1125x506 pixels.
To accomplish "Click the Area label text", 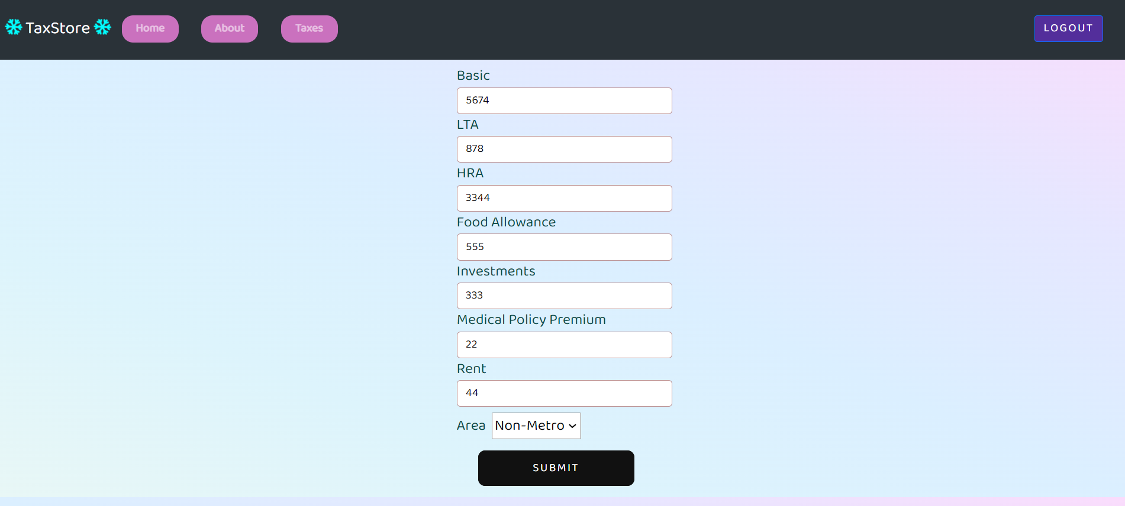I will pyautogui.click(x=470, y=425).
